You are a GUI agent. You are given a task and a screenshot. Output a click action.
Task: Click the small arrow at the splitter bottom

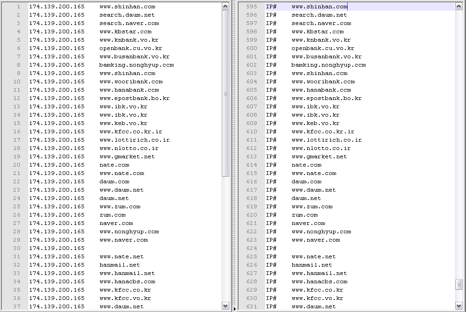tap(235, 309)
